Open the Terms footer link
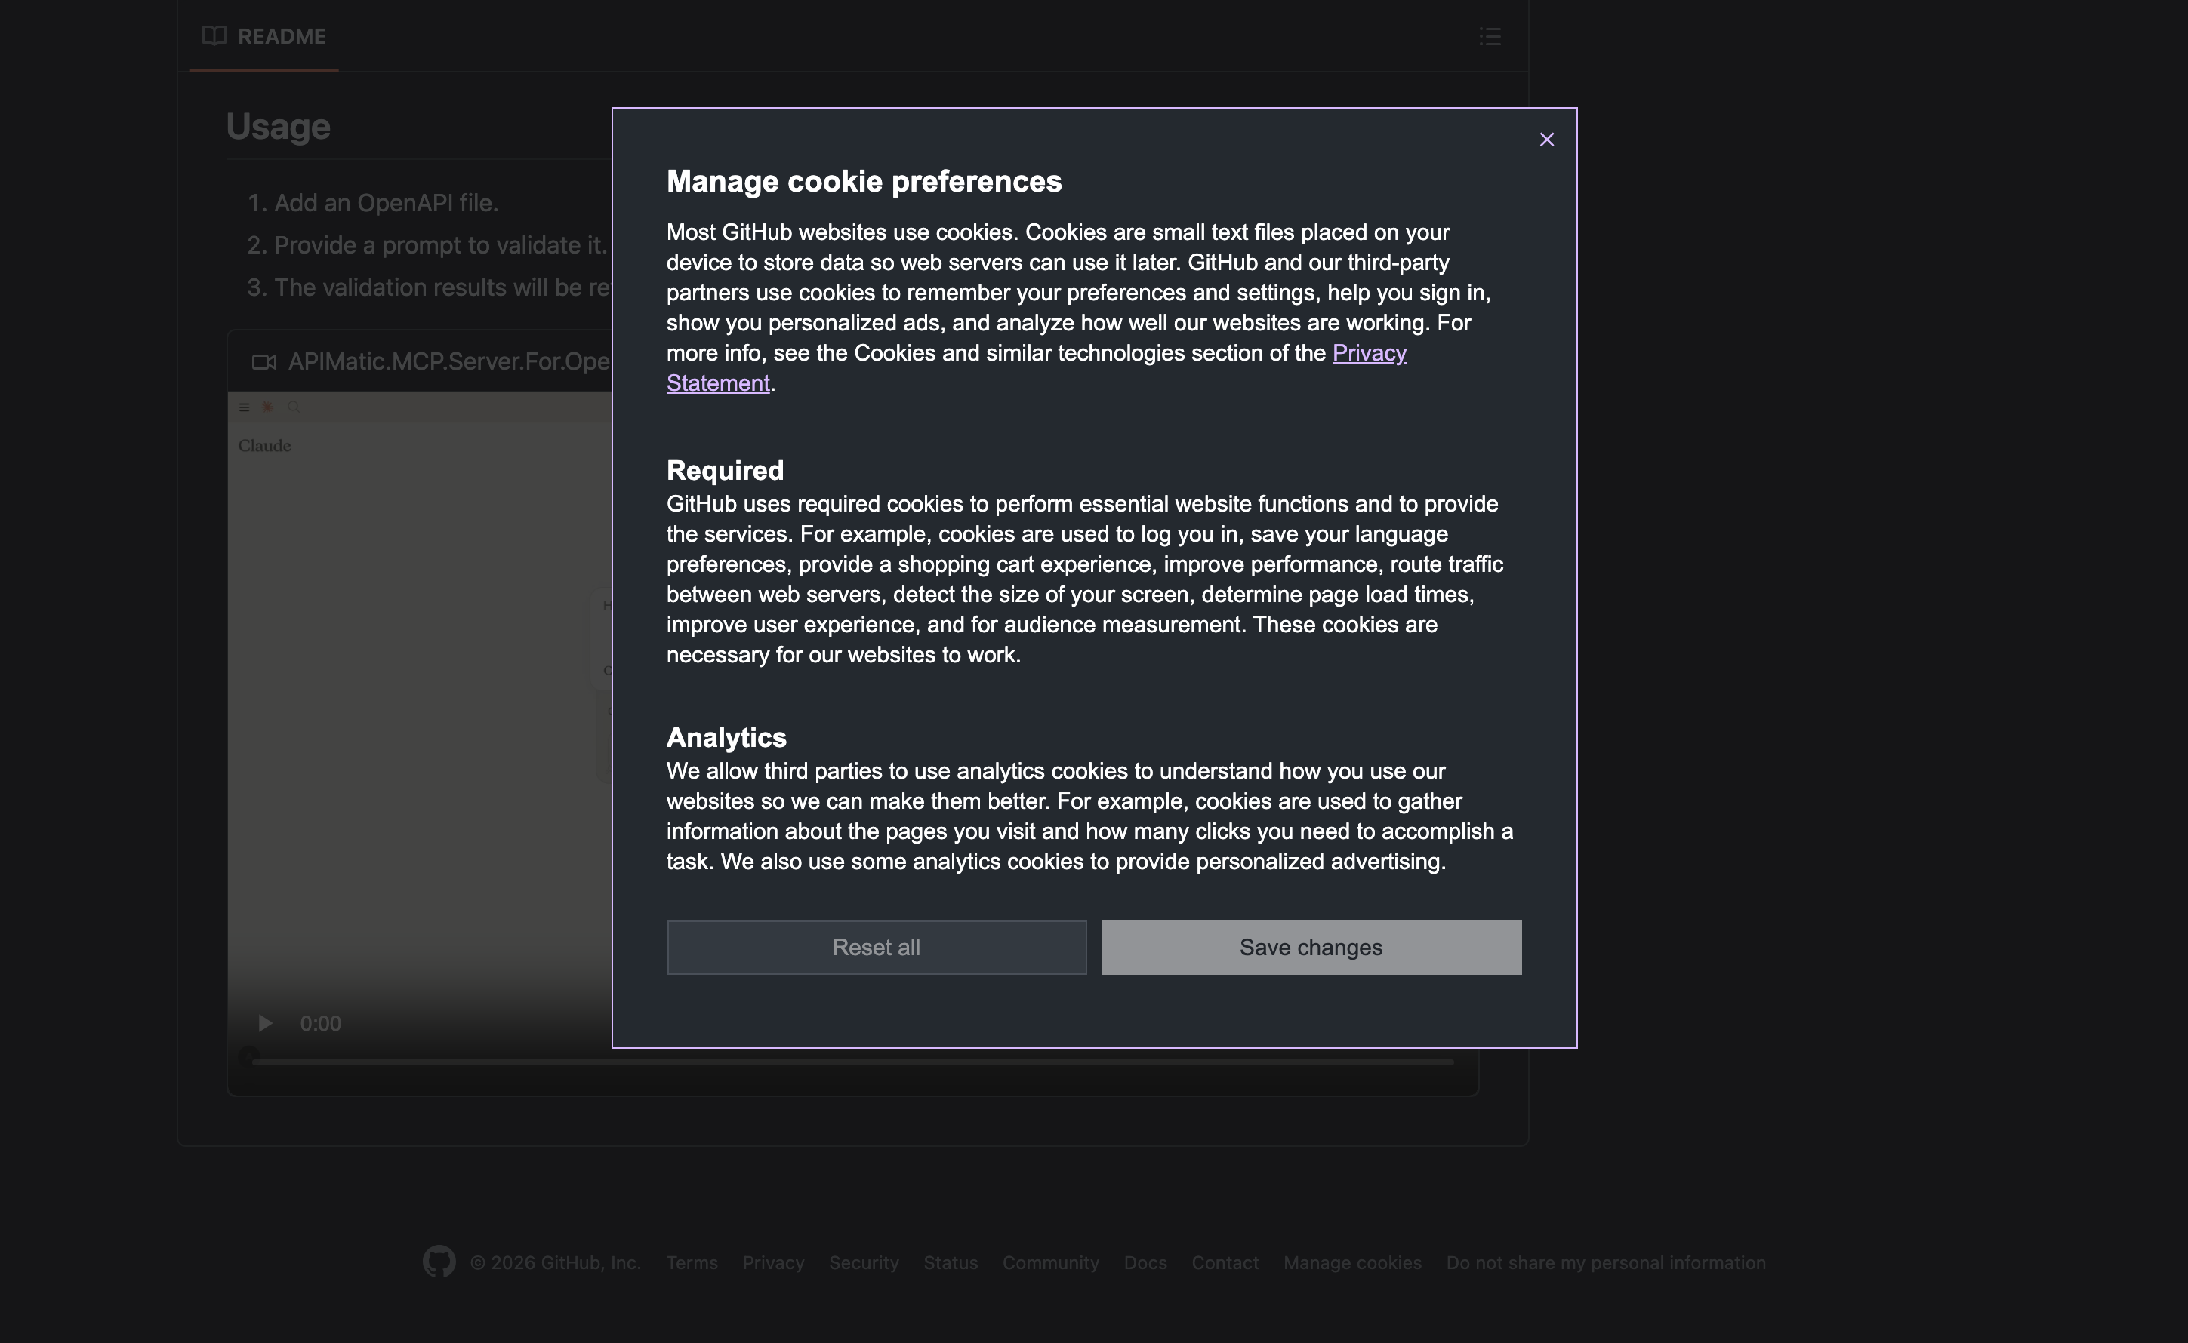The width and height of the screenshot is (2188, 1343). [692, 1262]
